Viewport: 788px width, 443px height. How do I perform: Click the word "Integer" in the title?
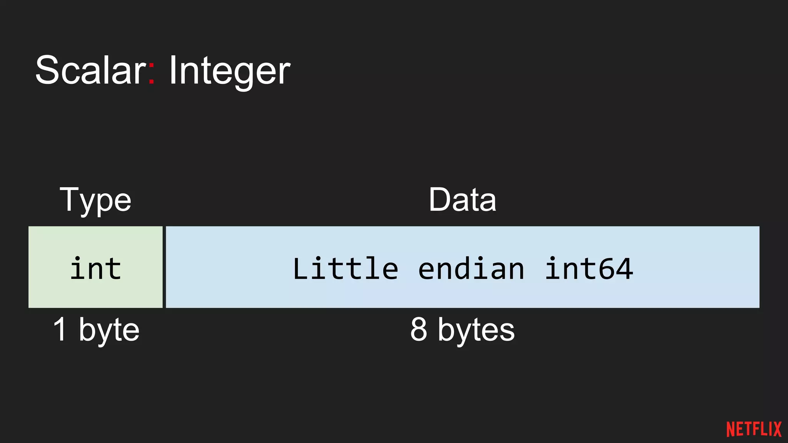click(x=229, y=71)
